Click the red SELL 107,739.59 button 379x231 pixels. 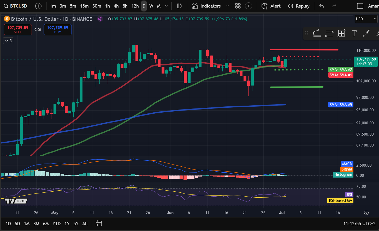click(x=18, y=29)
